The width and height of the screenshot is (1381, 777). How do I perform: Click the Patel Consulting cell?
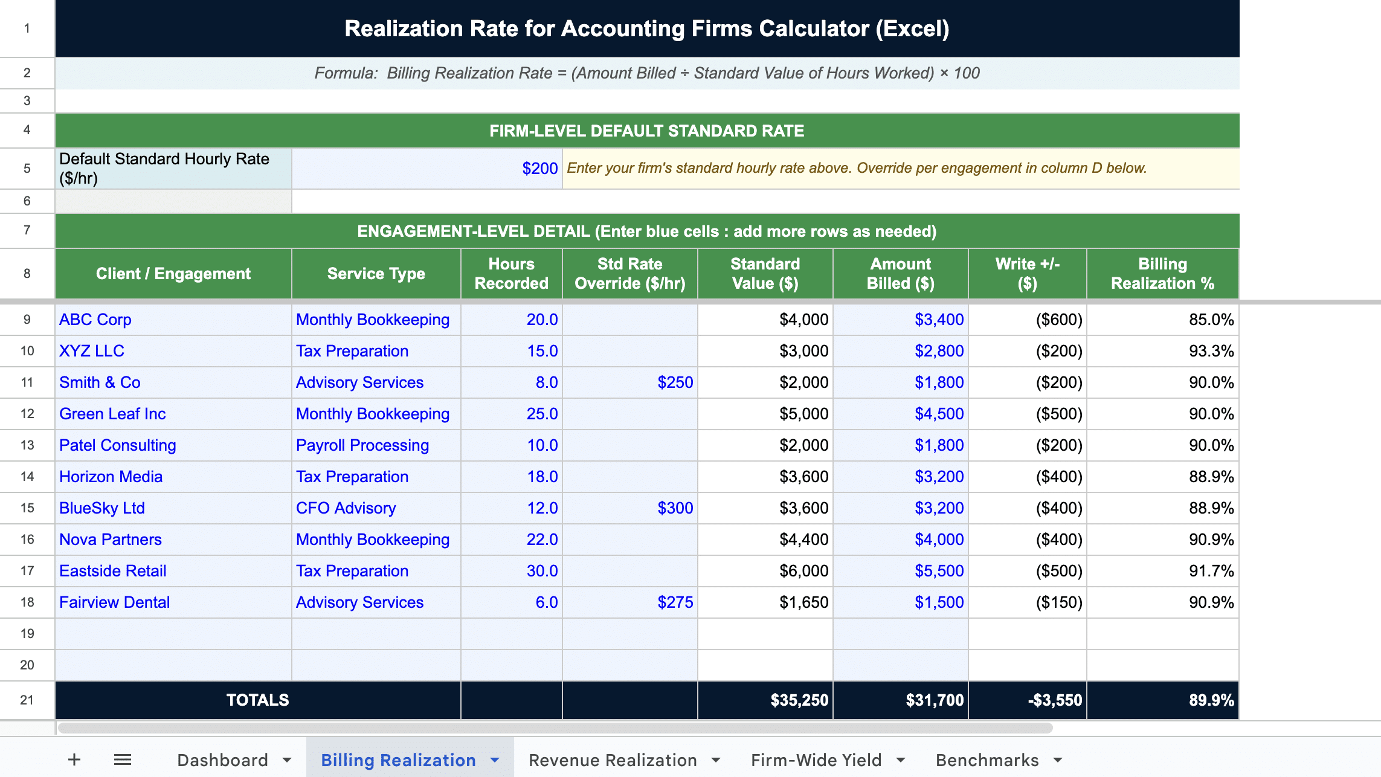pyautogui.click(x=173, y=445)
